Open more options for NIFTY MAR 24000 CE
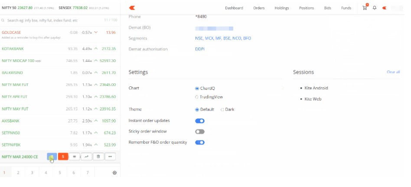This screenshot has height=187, width=411. [110, 157]
